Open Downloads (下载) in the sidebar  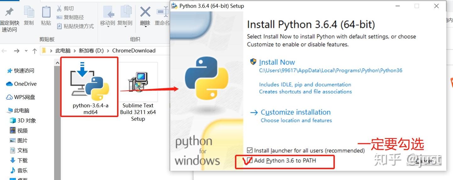tap(19, 160)
